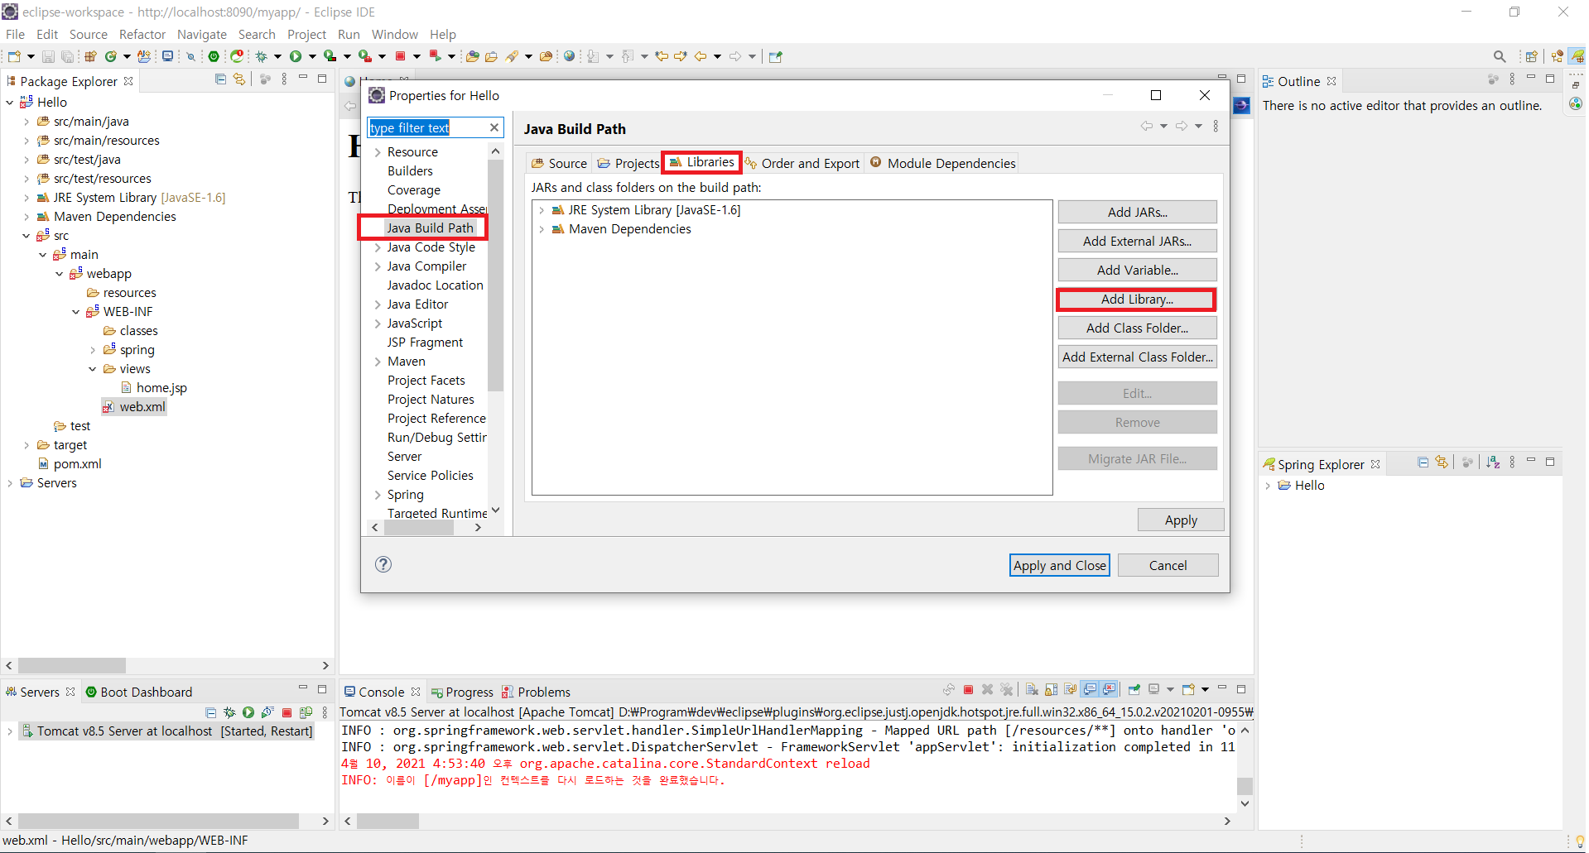Click the green Run toolbar icon

tap(296, 56)
